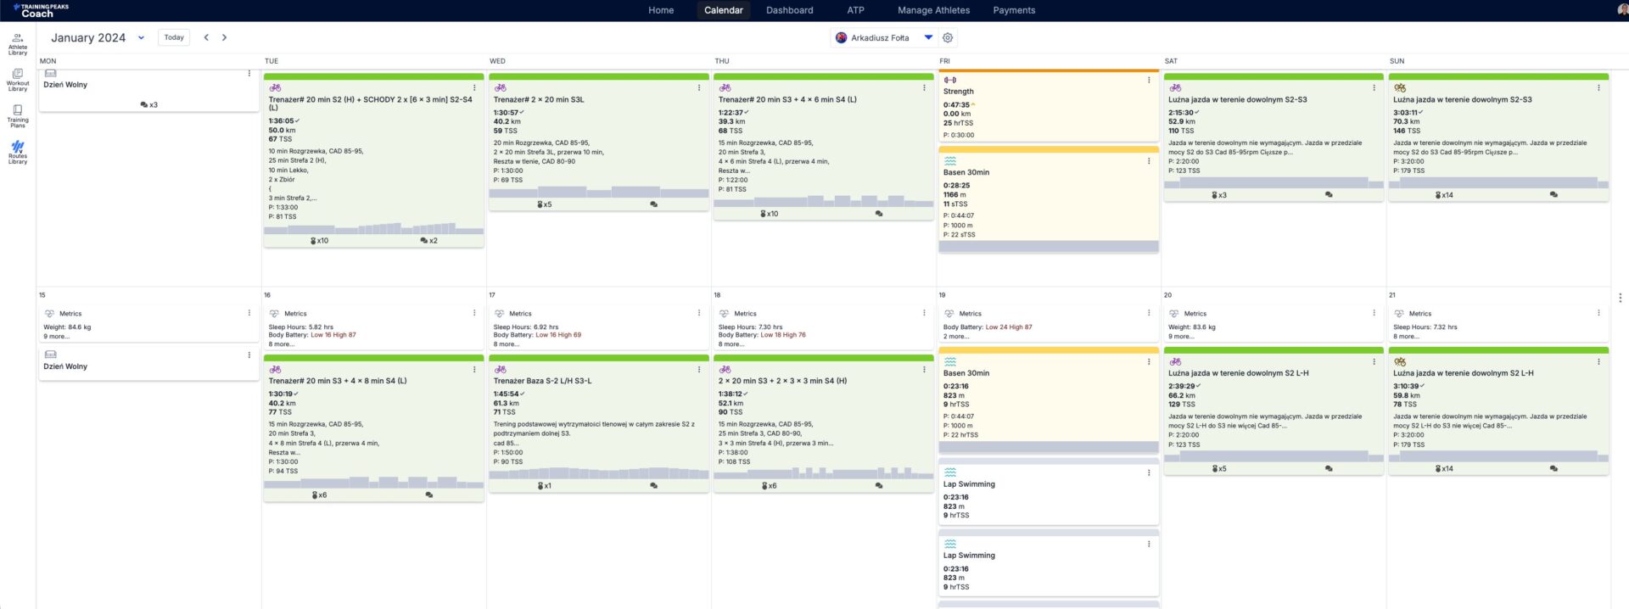Switch to Dashboard tab
Image resolution: width=1629 pixels, height=609 pixels.
click(x=789, y=10)
